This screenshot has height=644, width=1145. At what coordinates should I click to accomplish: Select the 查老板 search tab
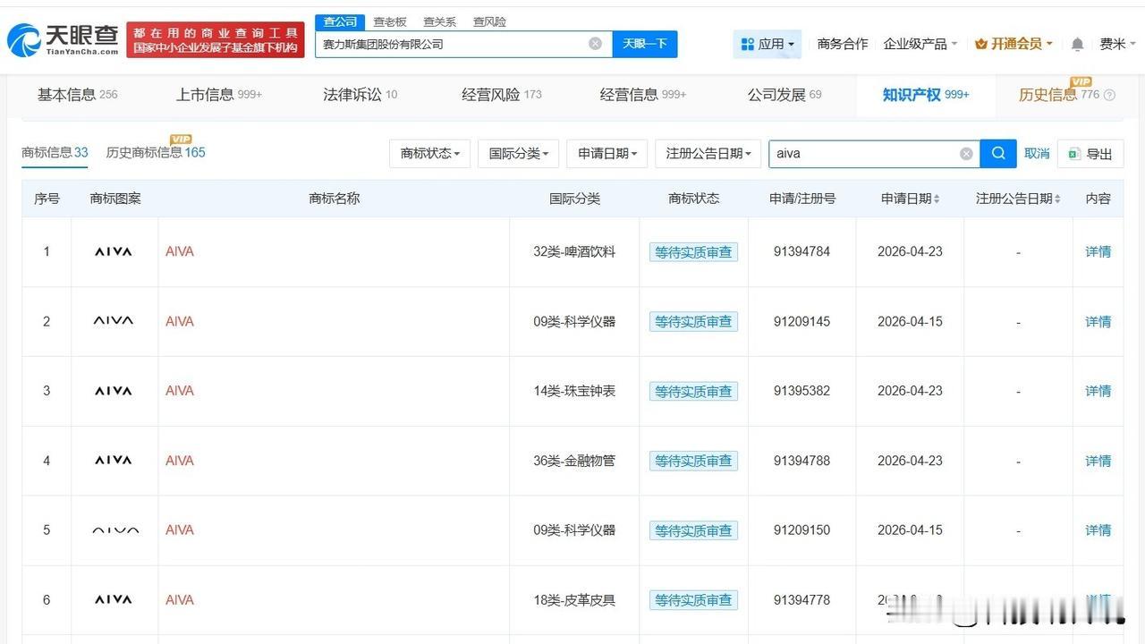tap(389, 21)
